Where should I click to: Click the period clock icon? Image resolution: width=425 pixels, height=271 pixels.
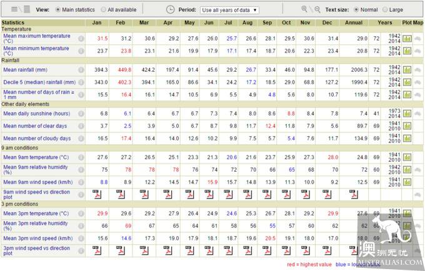tap(170, 10)
